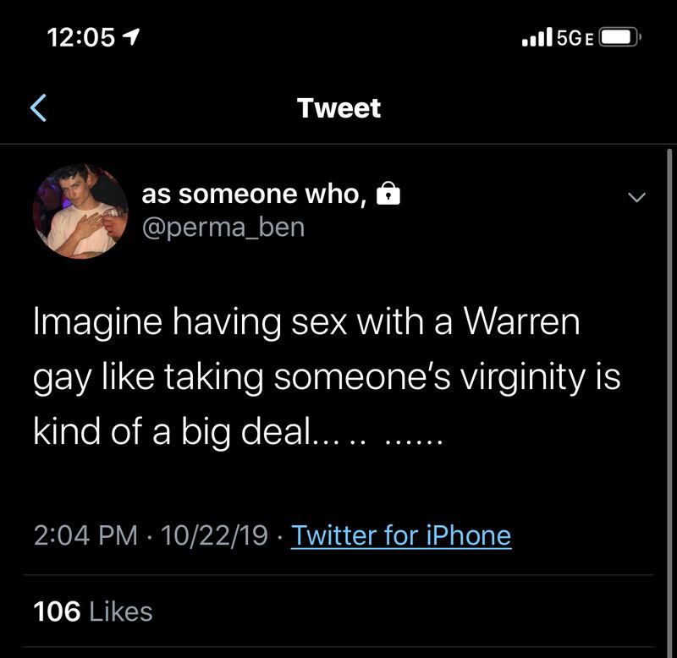Viewport: 677px width, 658px height.
Task: Tap the 5GE network indicator
Action: [x=575, y=38]
